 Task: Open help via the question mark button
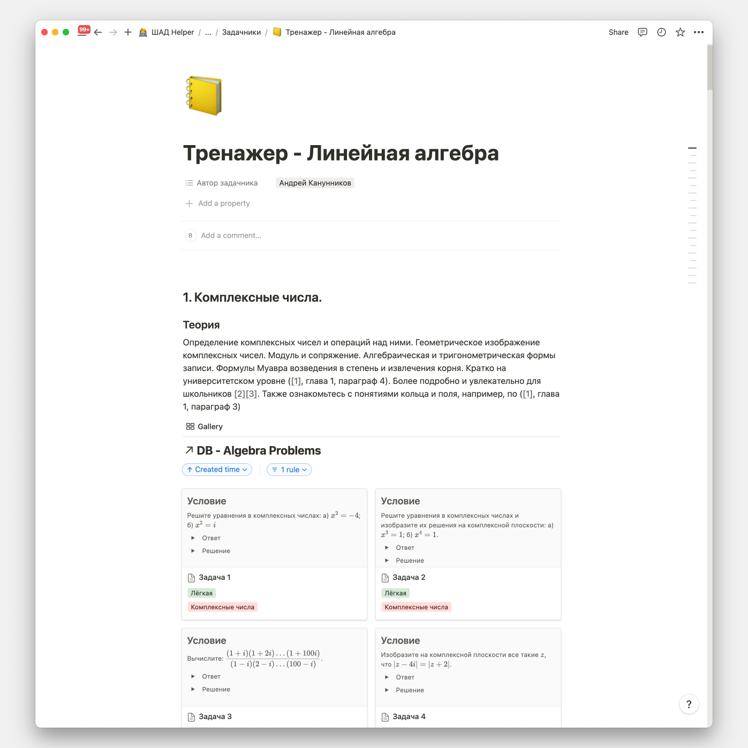coord(689,704)
